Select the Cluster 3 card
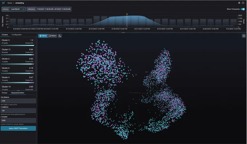The image size is (247, 144). (17, 60)
